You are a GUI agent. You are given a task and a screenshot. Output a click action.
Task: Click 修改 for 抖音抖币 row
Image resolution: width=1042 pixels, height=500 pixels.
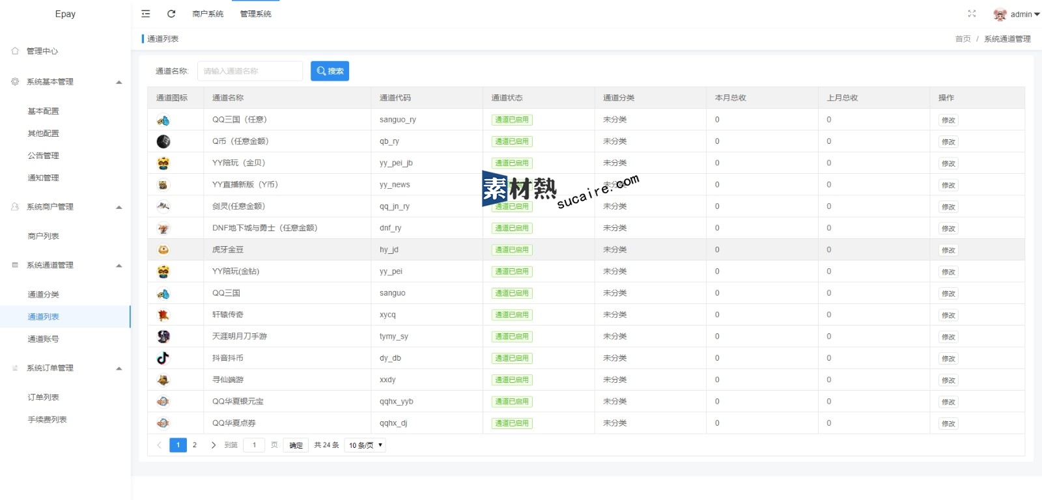tap(948, 359)
